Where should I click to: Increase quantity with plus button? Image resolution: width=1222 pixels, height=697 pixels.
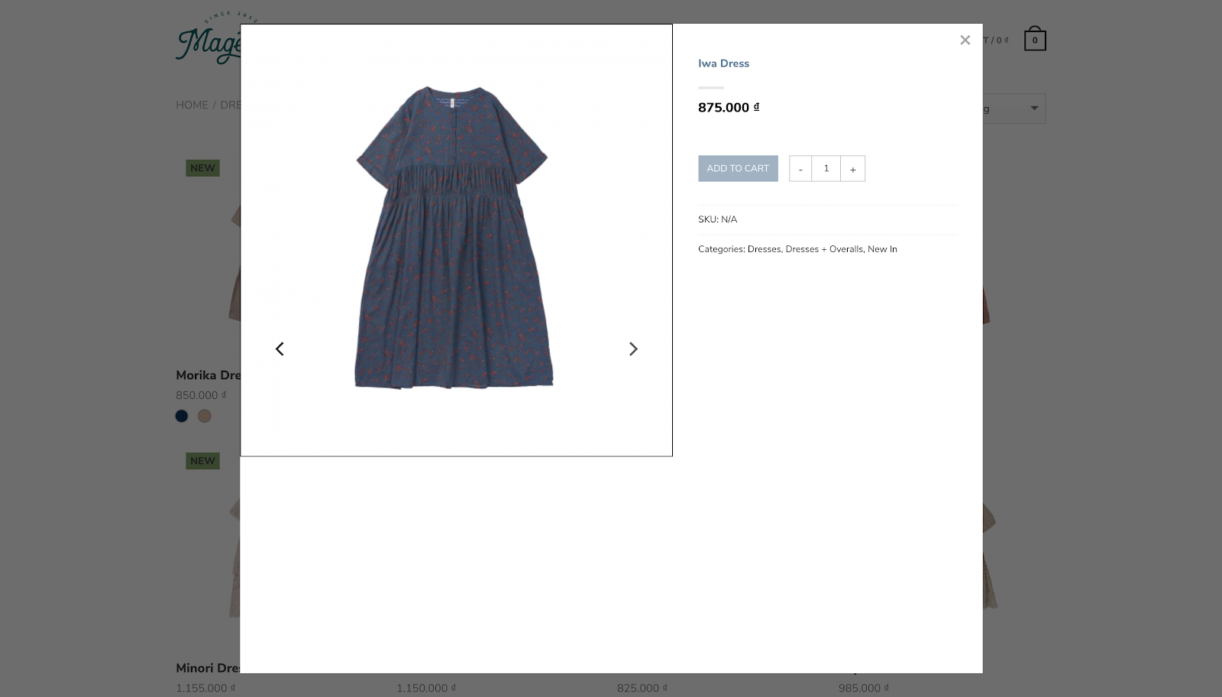point(853,169)
